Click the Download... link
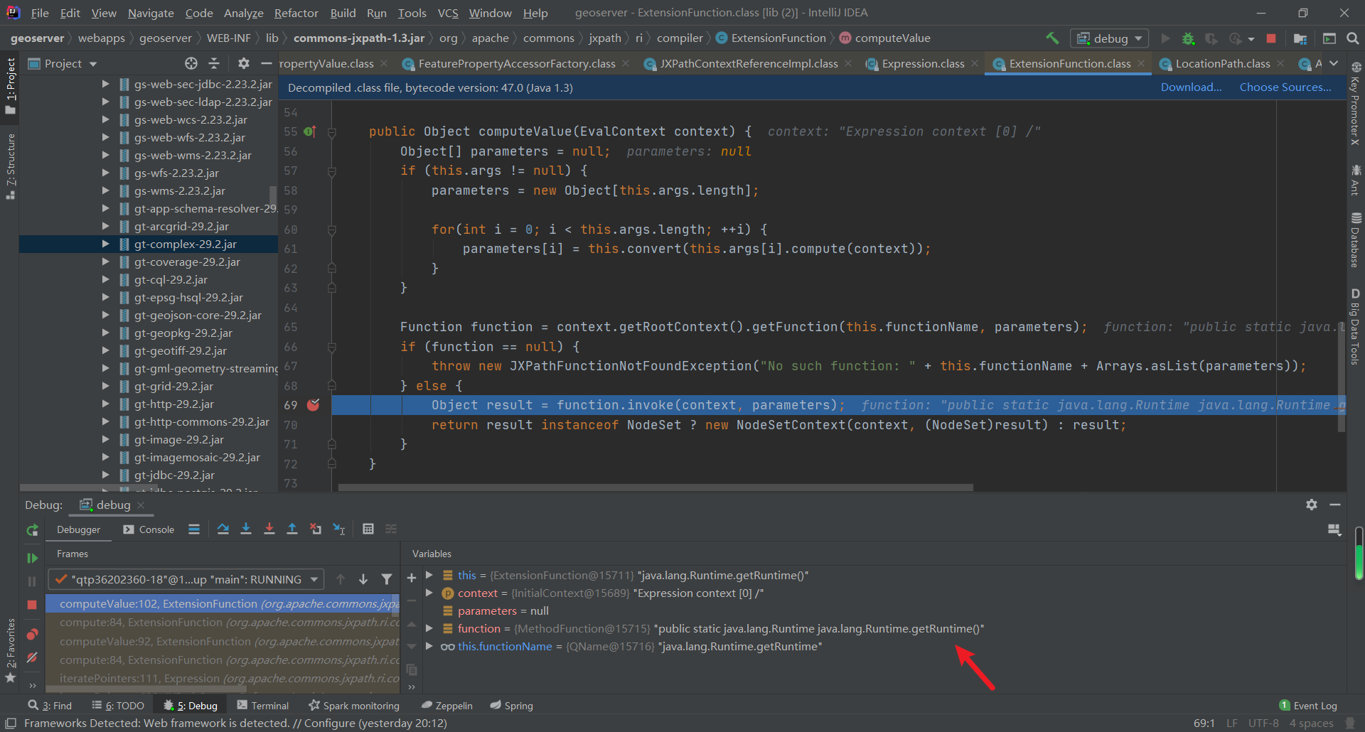Screen dimensions: 1365x732 [x=1191, y=87]
